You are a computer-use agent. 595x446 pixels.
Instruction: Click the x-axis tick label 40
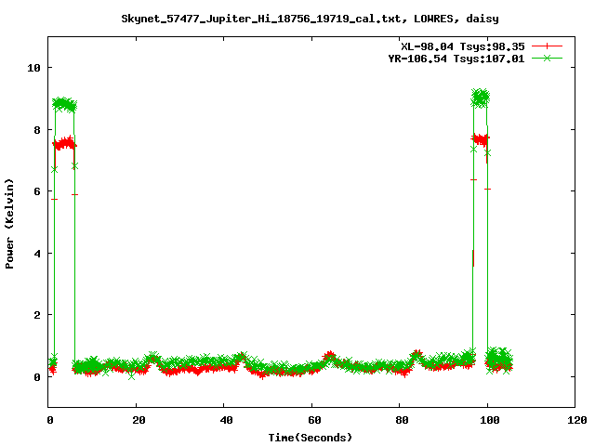tap(227, 420)
